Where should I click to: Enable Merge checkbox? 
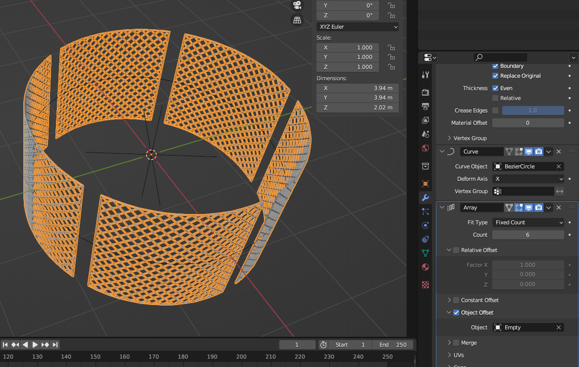456,343
